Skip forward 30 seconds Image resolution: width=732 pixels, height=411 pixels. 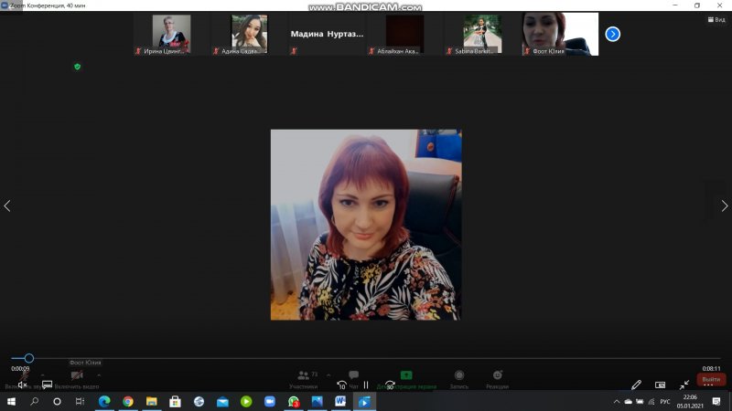(391, 385)
